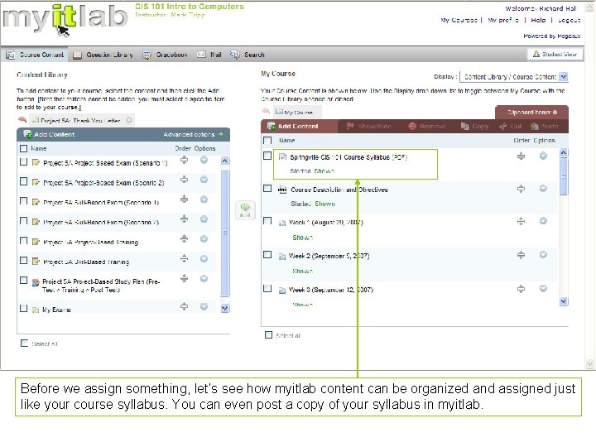Click order icon for Week 2 folder
Viewport: 596px width, 447px height.
pyautogui.click(x=521, y=255)
